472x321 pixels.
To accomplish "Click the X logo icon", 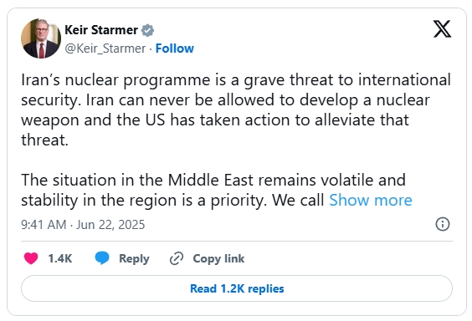I will click(x=442, y=29).
